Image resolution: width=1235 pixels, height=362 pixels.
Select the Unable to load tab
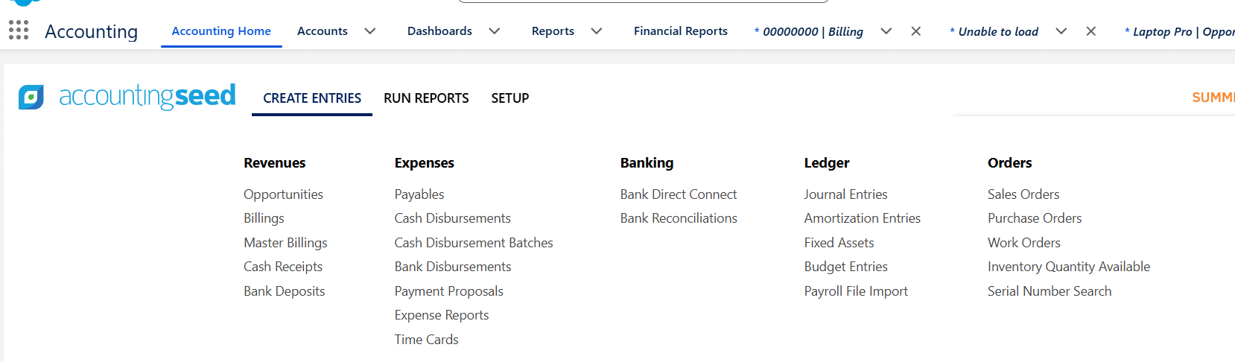(x=994, y=31)
